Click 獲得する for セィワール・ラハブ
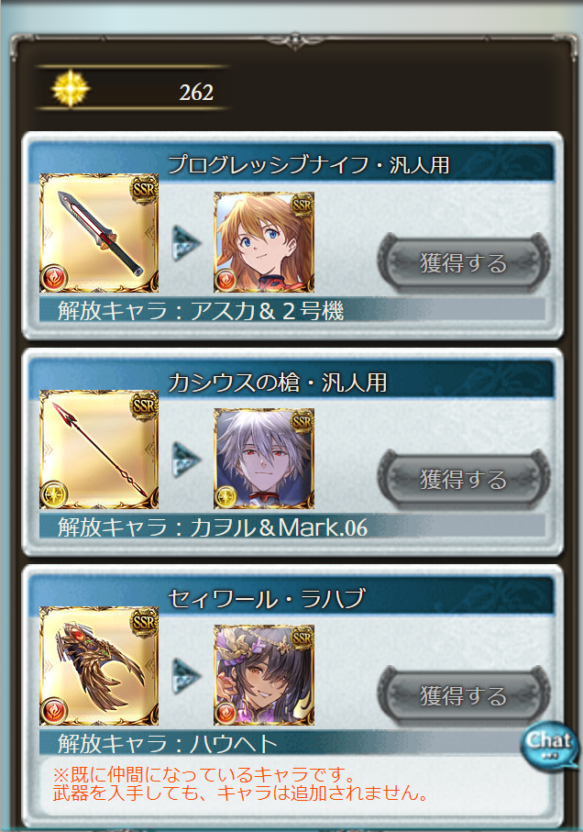 tap(464, 695)
